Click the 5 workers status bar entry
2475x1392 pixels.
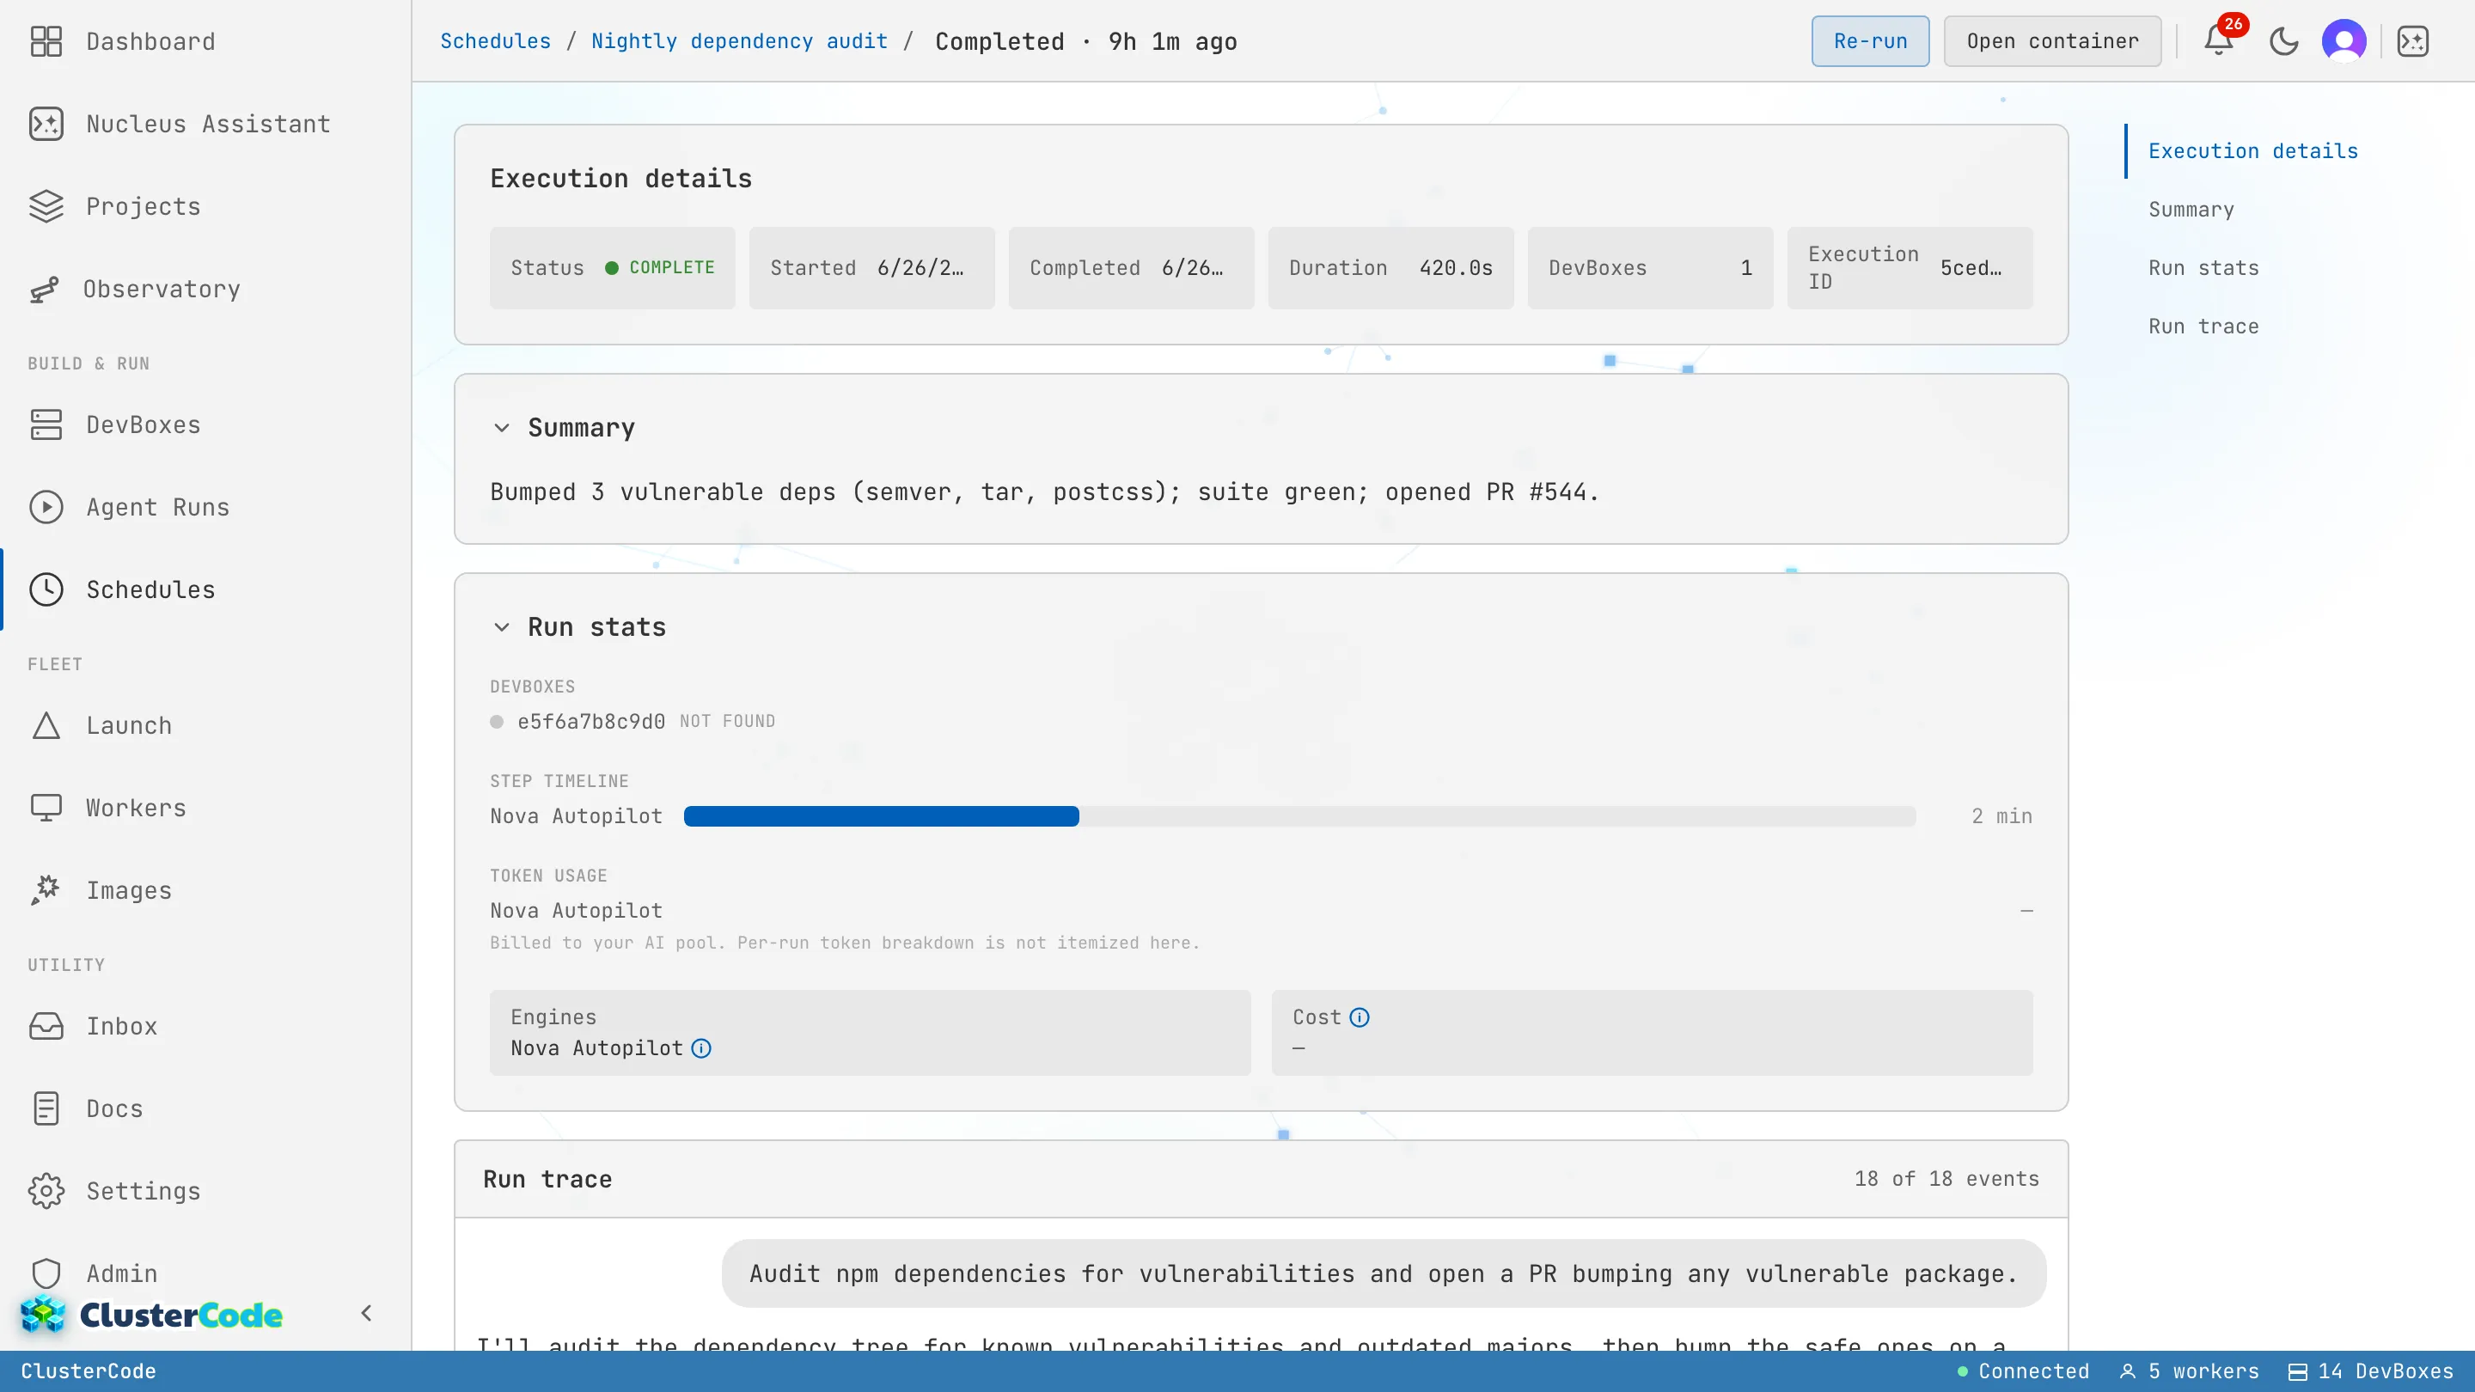pos(2189,1372)
